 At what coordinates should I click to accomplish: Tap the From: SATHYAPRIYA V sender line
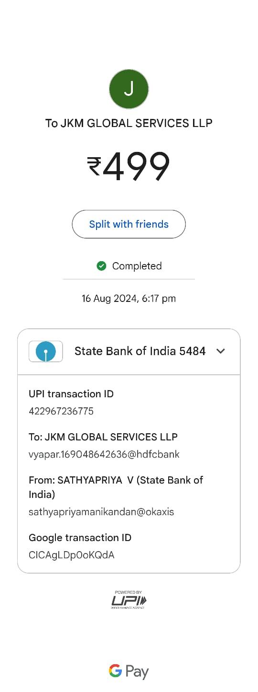(x=116, y=487)
